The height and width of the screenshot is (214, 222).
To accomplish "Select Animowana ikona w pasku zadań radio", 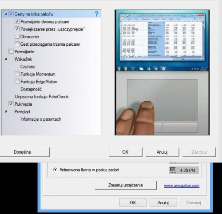I will pos(55,170).
